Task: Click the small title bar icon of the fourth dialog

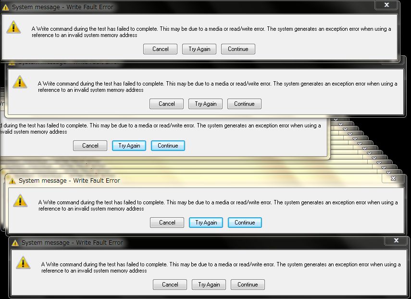Action: pyautogui.click(x=12, y=181)
